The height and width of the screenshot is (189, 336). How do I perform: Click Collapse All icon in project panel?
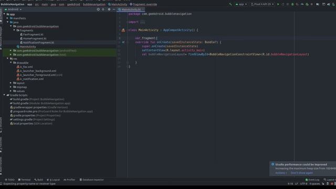(x=103, y=9)
